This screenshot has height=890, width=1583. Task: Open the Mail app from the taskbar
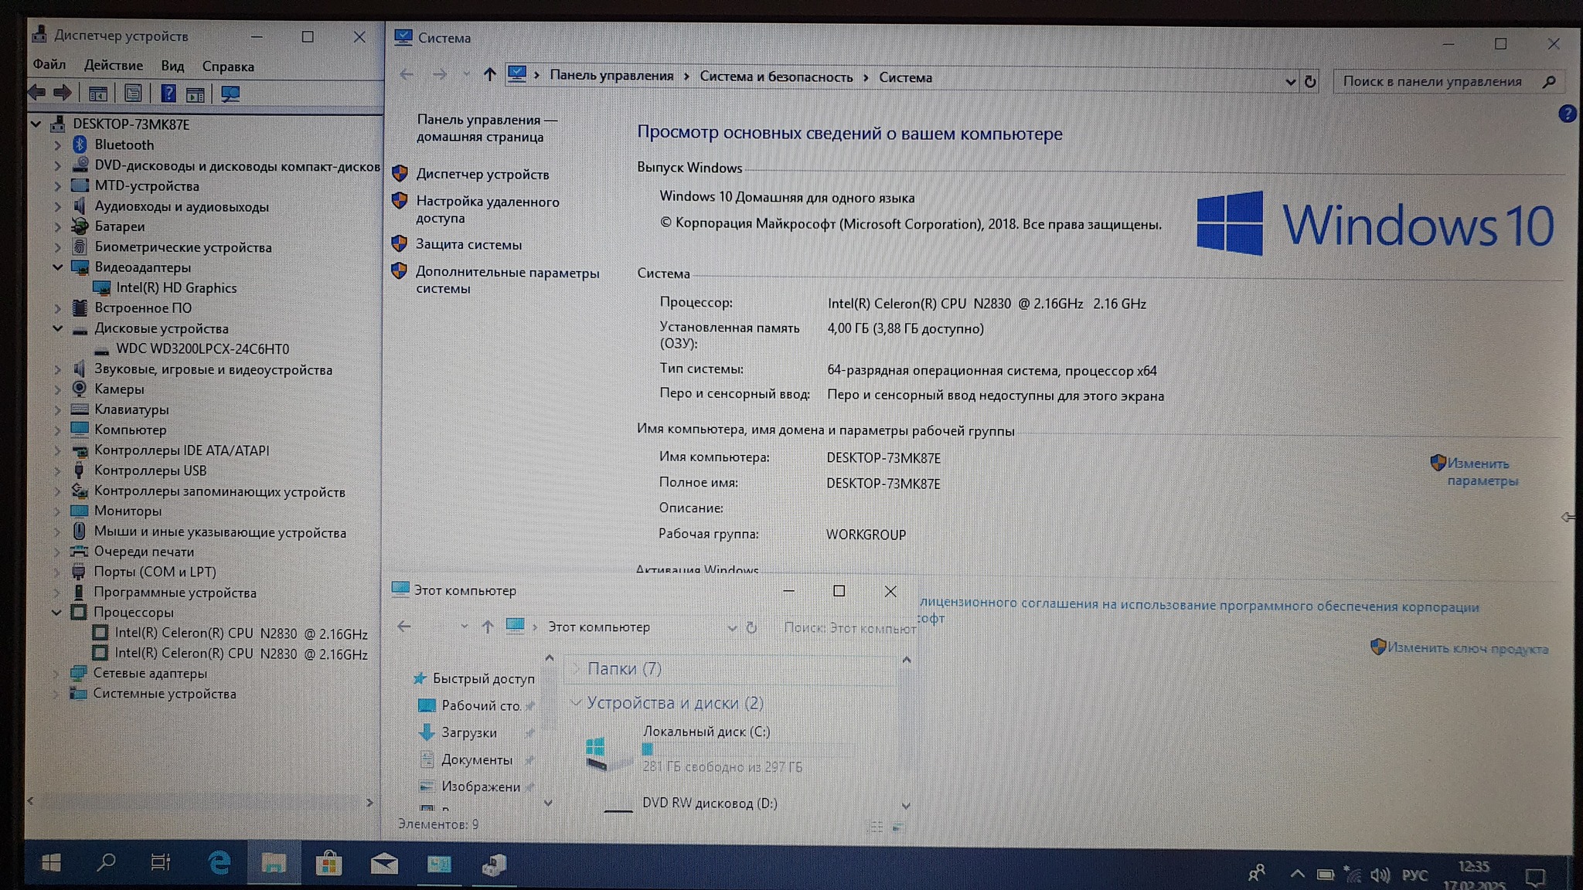(383, 864)
